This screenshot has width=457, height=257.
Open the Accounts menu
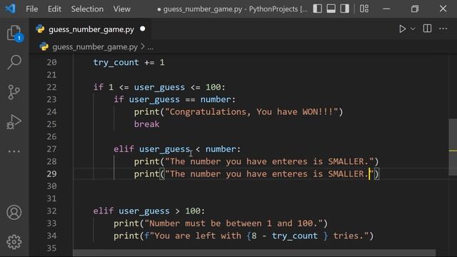(14, 212)
